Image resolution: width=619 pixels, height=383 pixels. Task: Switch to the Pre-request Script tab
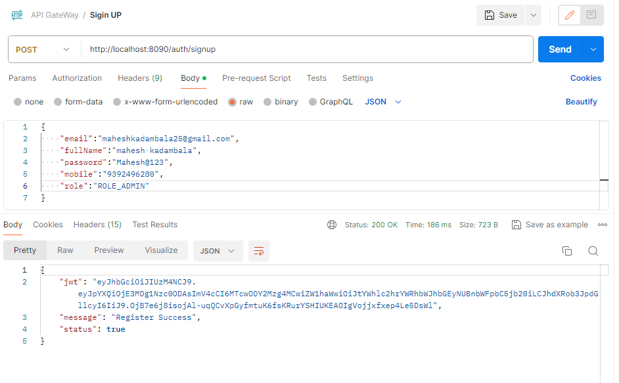coord(256,78)
